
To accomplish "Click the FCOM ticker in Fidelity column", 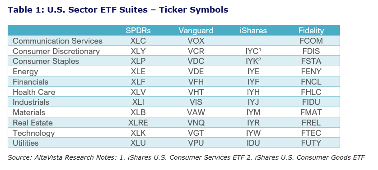I will pyautogui.click(x=311, y=41).
